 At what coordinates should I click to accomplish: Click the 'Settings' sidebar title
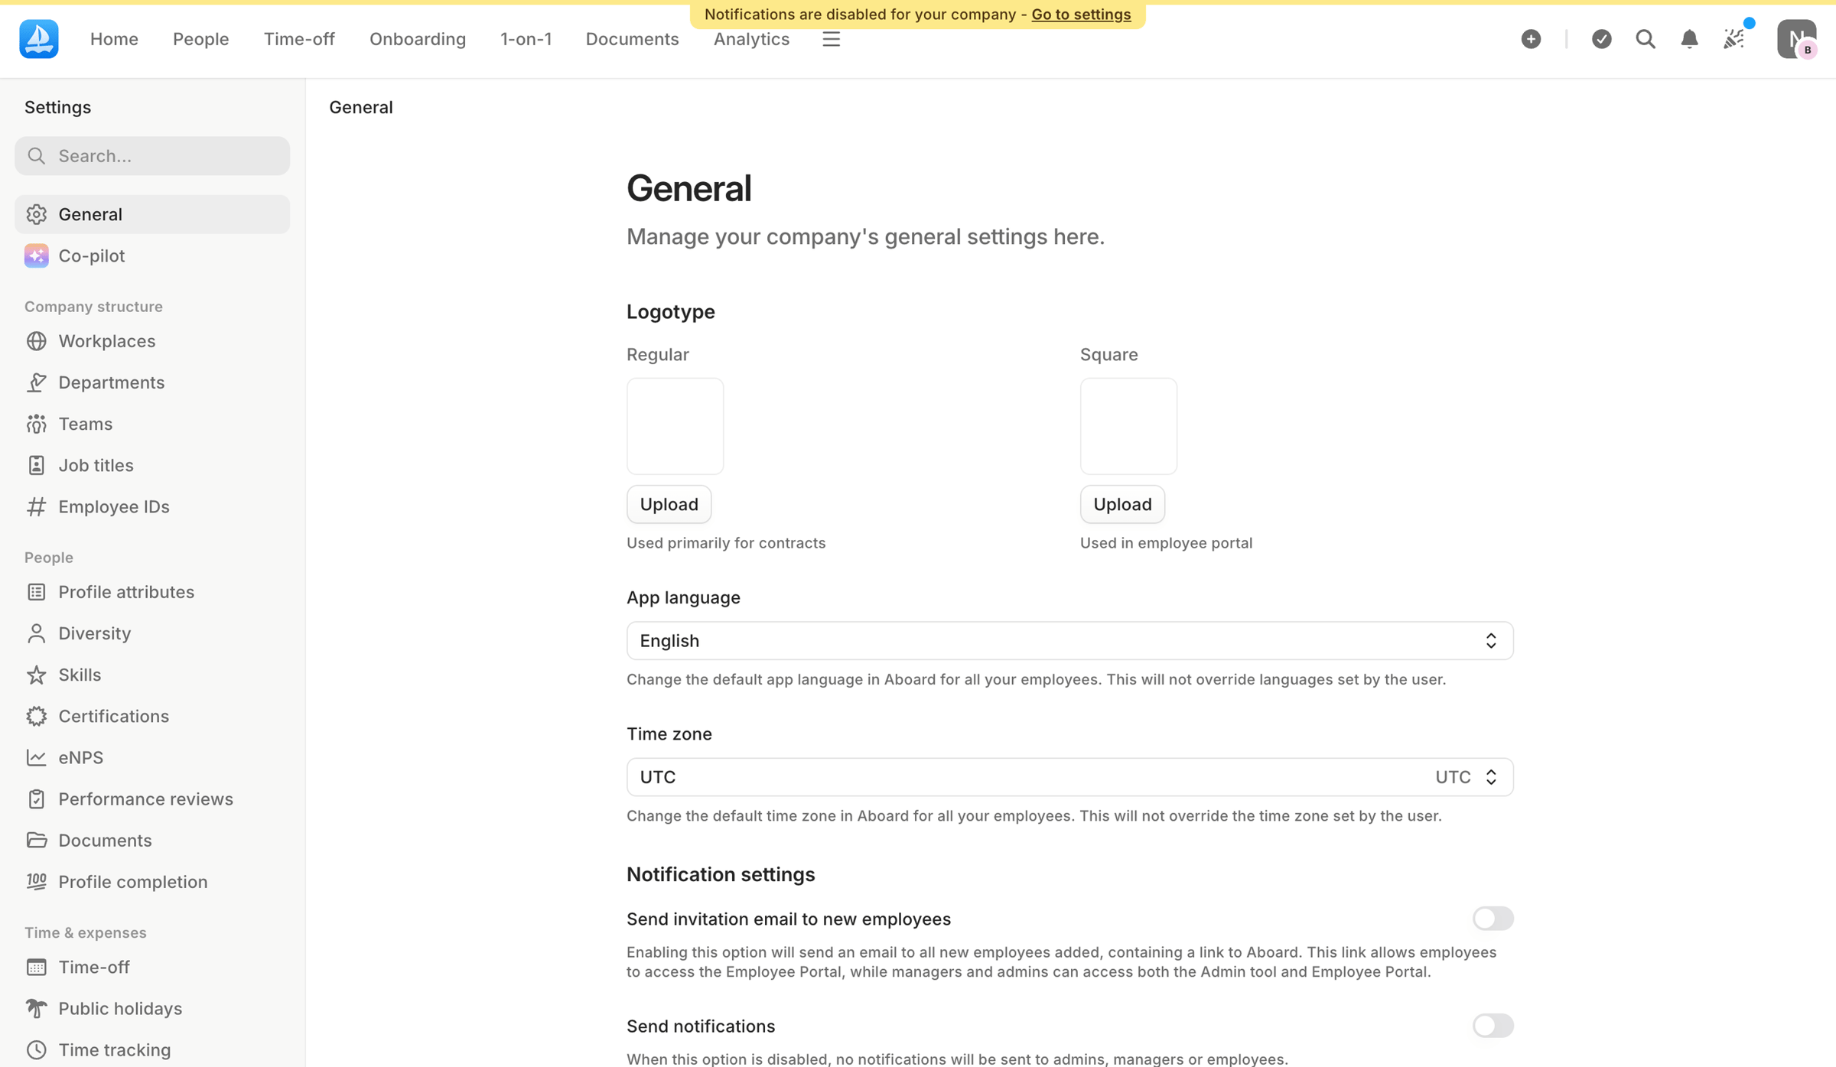click(57, 107)
